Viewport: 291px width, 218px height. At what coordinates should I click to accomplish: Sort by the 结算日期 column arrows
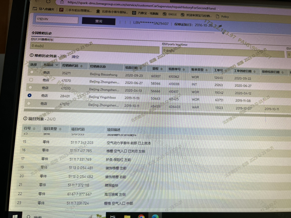pyautogui.click(x=141, y=68)
